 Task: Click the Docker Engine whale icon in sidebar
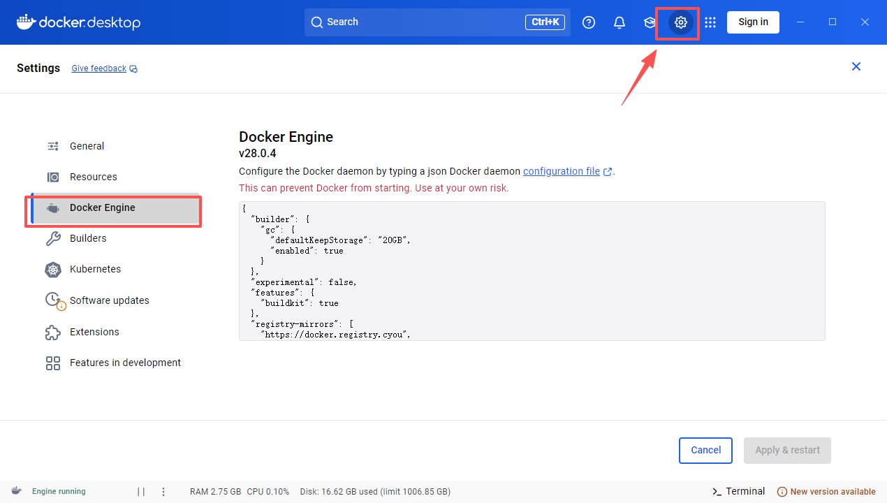(x=53, y=207)
